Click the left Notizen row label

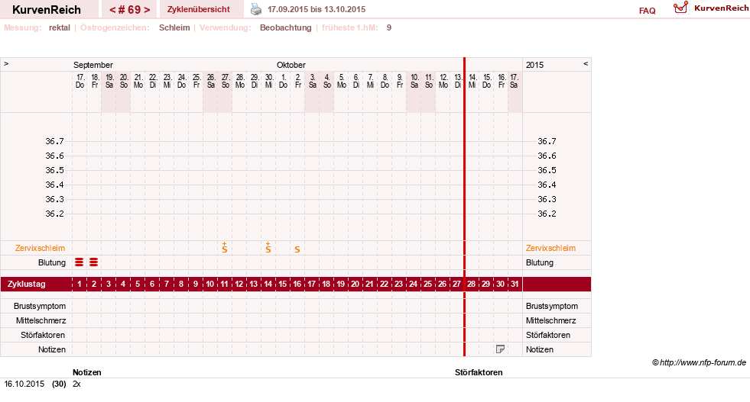(52, 349)
